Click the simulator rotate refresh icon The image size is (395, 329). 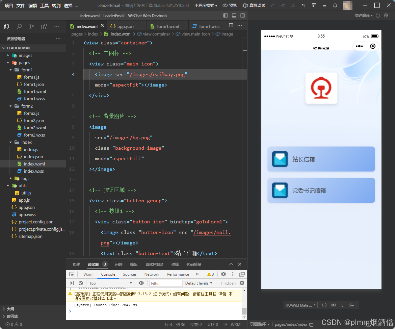[x=324, y=305]
